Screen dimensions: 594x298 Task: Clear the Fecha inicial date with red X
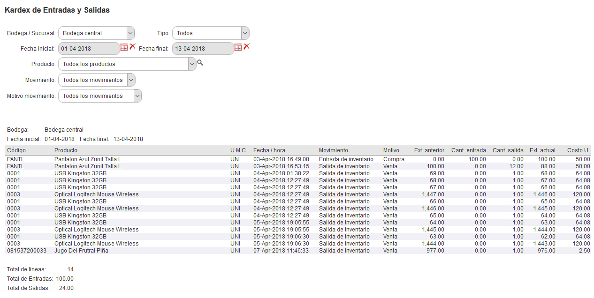pyautogui.click(x=132, y=47)
